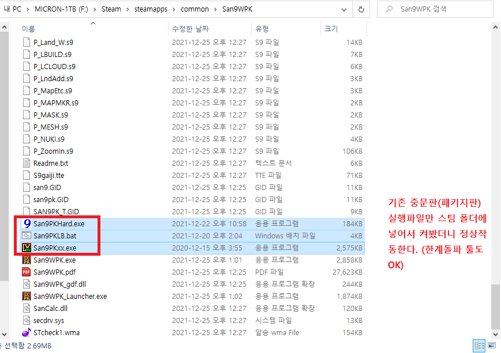Click the P_LCLOUD.s9 file icon
The image size is (501, 353).
tap(27, 67)
